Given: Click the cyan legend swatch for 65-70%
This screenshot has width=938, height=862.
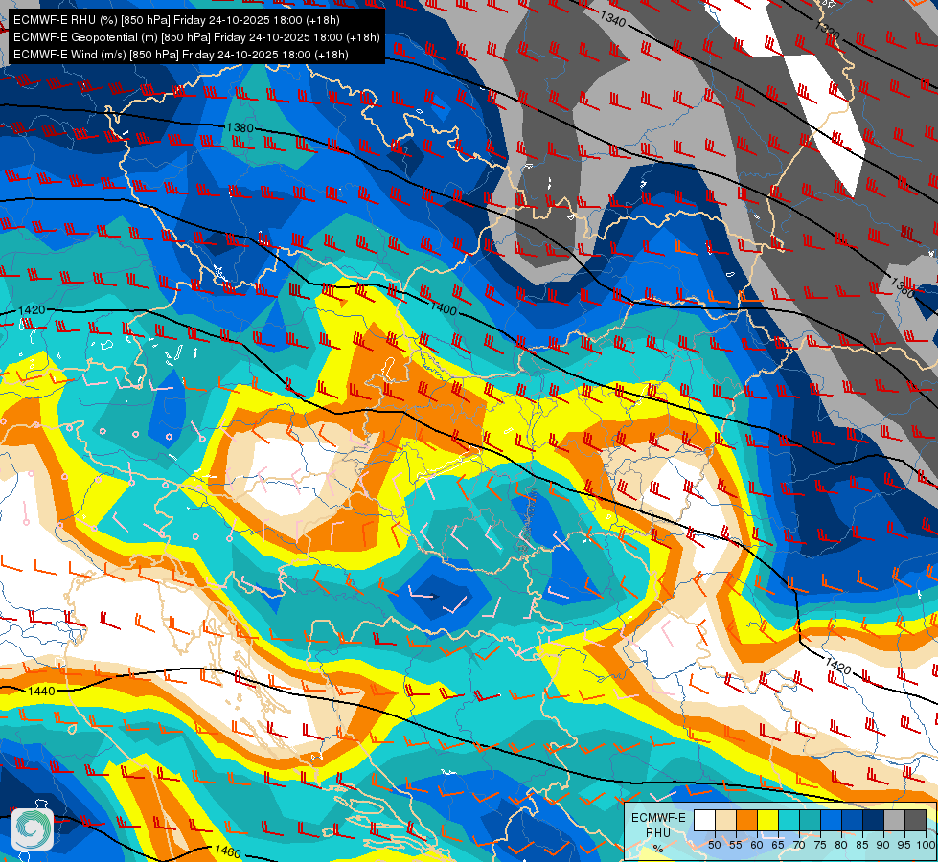Looking at the screenshot, I should pyautogui.click(x=789, y=820).
